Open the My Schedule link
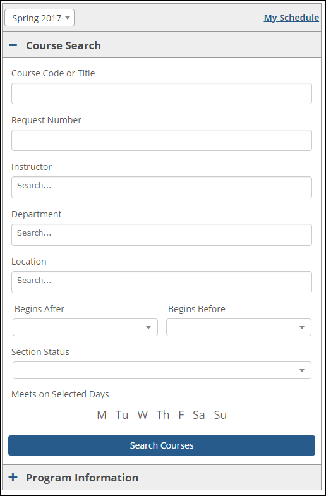Screen dimensions: 326x496 tap(291, 18)
